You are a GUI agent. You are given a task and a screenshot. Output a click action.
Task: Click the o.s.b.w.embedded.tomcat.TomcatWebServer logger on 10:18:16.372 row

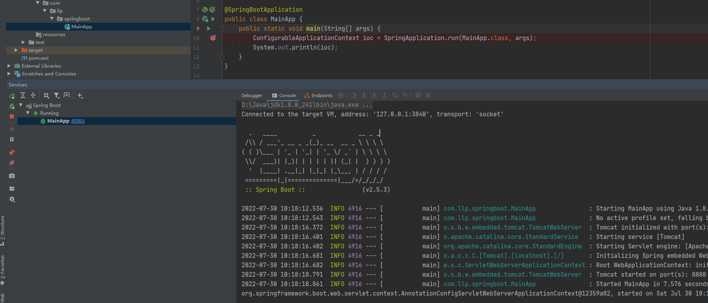(x=513, y=227)
